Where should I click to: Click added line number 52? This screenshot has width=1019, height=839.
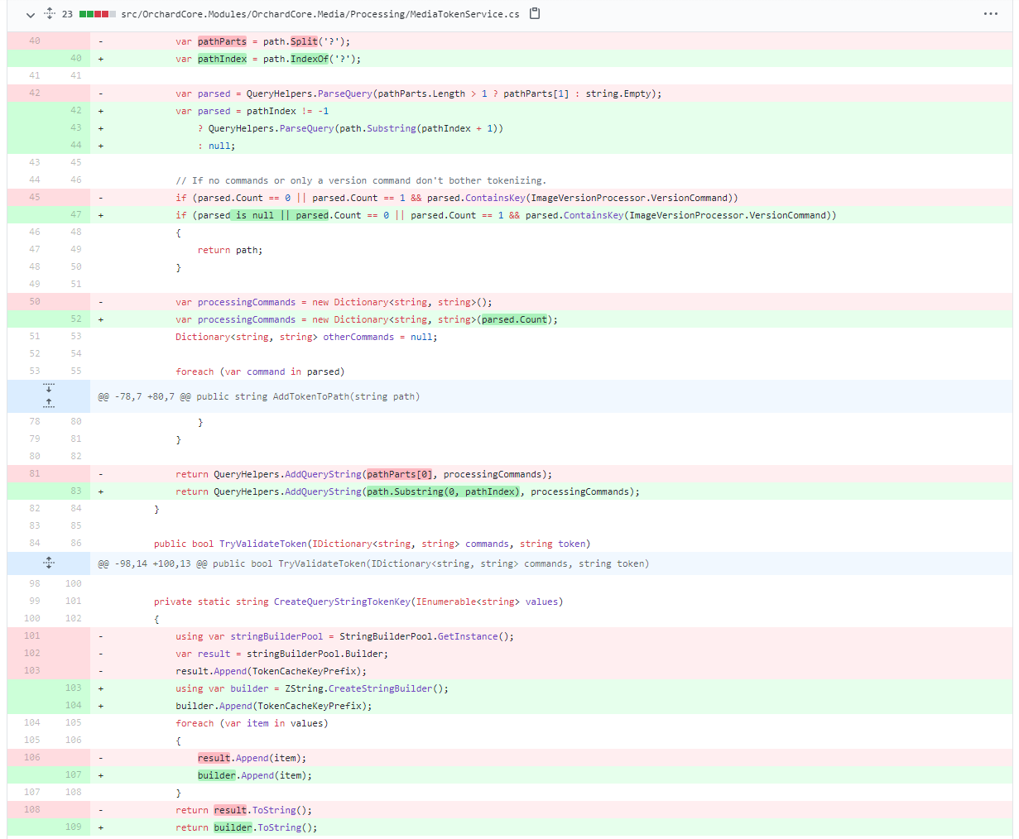pyautogui.click(x=75, y=319)
